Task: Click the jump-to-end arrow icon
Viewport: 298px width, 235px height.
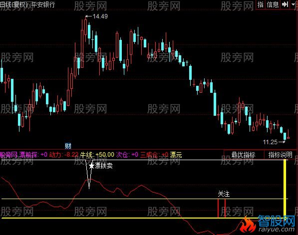Action: coord(285,4)
